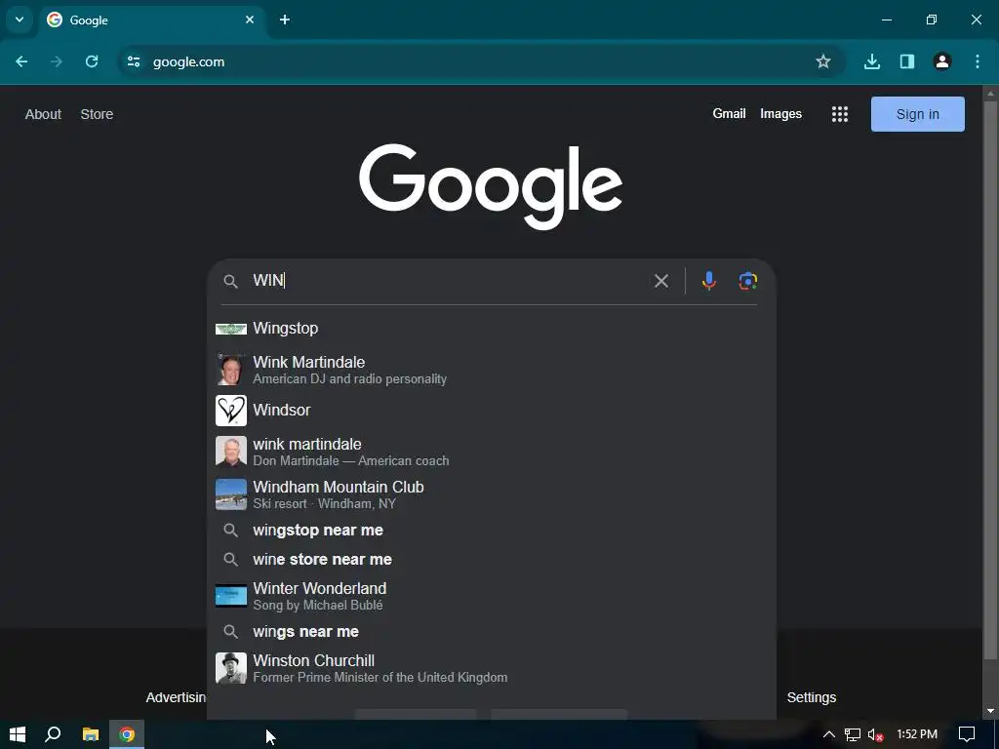The width and height of the screenshot is (999, 749).
Task: Click the Windham Mountain Club thumbnail
Action: point(231,494)
